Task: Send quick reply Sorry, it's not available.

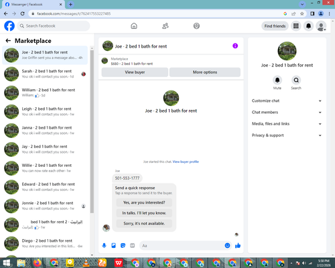Action: [x=144, y=223]
